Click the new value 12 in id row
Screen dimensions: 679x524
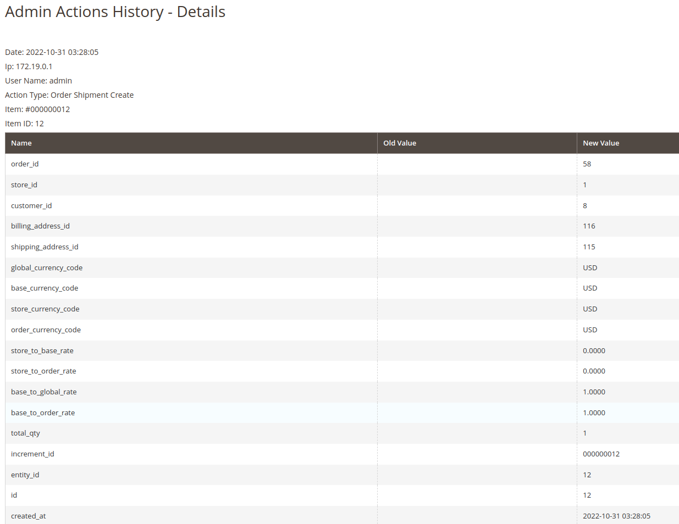(587, 495)
